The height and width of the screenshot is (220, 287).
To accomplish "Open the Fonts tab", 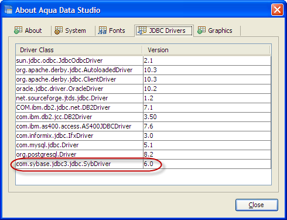I will [x=112, y=31].
